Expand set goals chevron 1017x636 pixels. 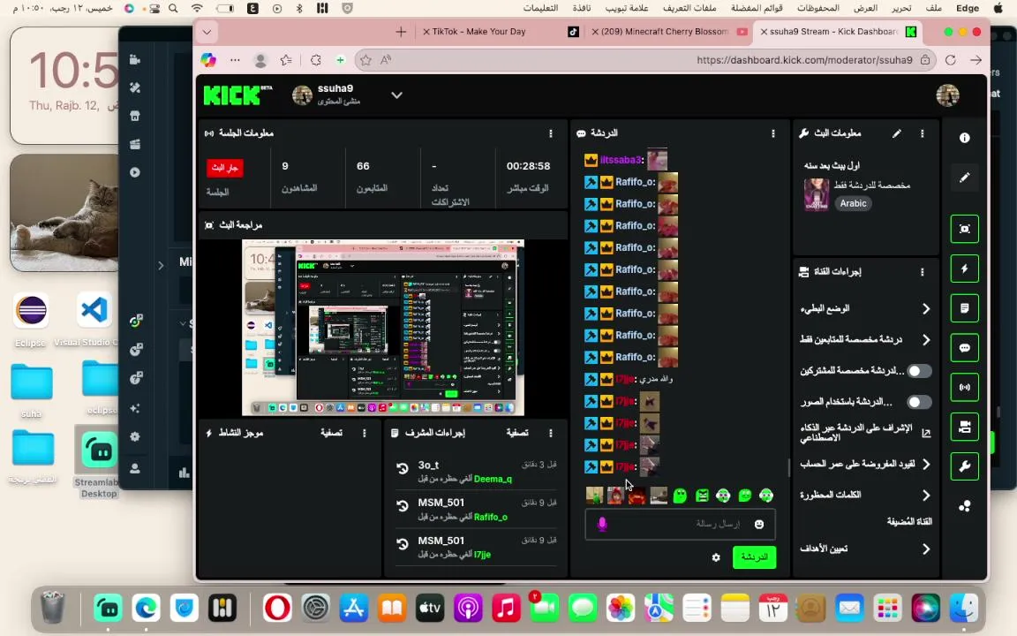click(925, 549)
